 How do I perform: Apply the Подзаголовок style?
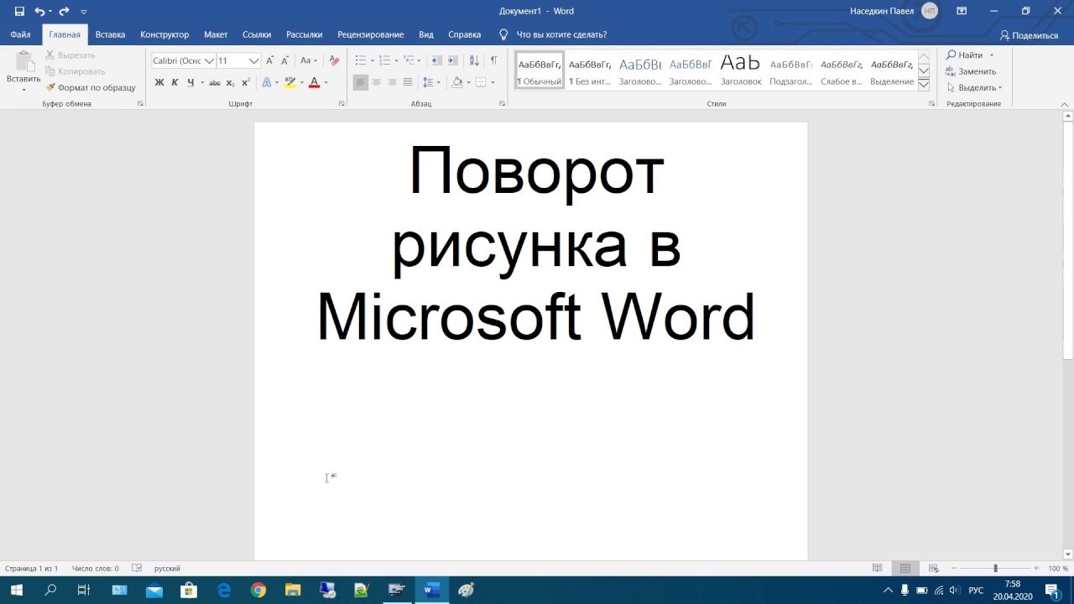click(790, 70)
